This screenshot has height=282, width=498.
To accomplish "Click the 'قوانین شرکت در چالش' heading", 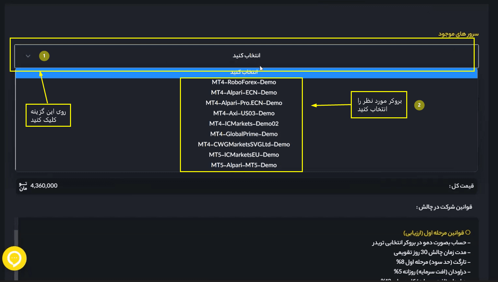I will point(444,207).
